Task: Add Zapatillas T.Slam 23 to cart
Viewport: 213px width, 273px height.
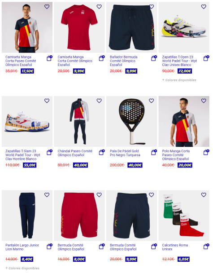Action: click(x=50, y=152)
